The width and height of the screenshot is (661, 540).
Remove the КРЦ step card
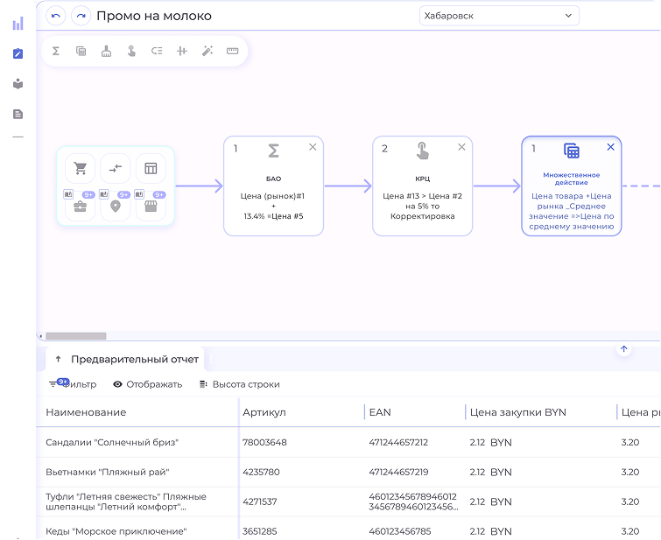point(461,148)
